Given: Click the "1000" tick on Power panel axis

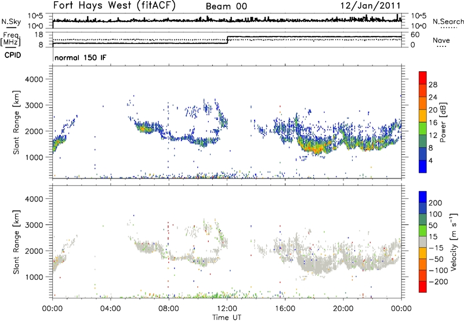Looking at the screenshot, I should click(x=34, y=157).
